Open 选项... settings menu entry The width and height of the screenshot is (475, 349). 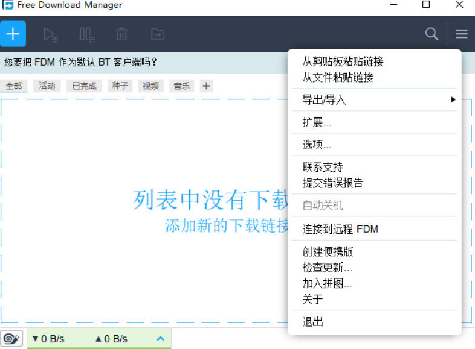coord(375,145)
